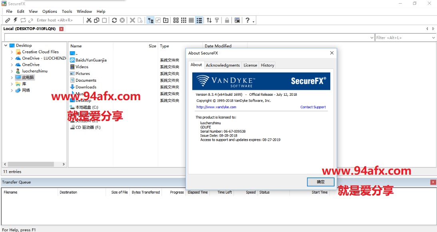Open the Options menu
Viewport: 437px width, 232px height.
[50, 12]
